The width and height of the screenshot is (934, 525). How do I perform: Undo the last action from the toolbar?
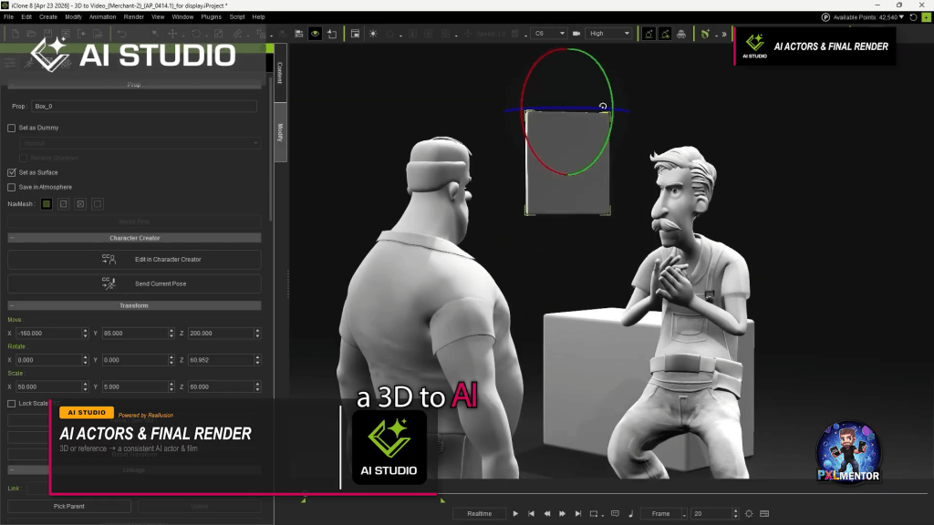121,34
